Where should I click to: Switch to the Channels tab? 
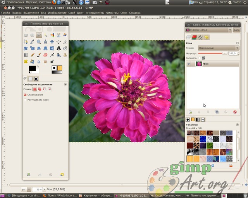tap(195, 37)
